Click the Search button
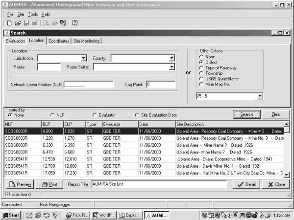Screen dimensions: 294x220 tap(246, 114)
